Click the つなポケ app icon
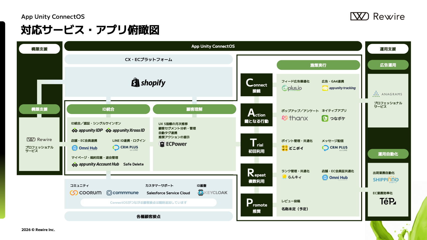427x240 pixels. pyautogui.click(x=325, y=118)
